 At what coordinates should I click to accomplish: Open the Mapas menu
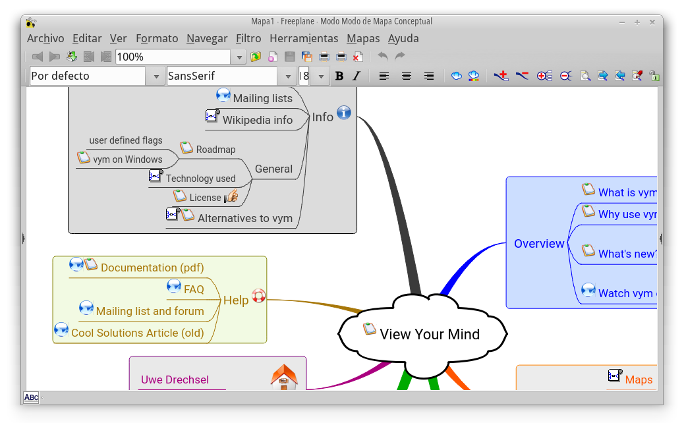[363, 38]
